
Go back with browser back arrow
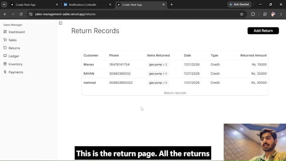(x=5, y=14)
